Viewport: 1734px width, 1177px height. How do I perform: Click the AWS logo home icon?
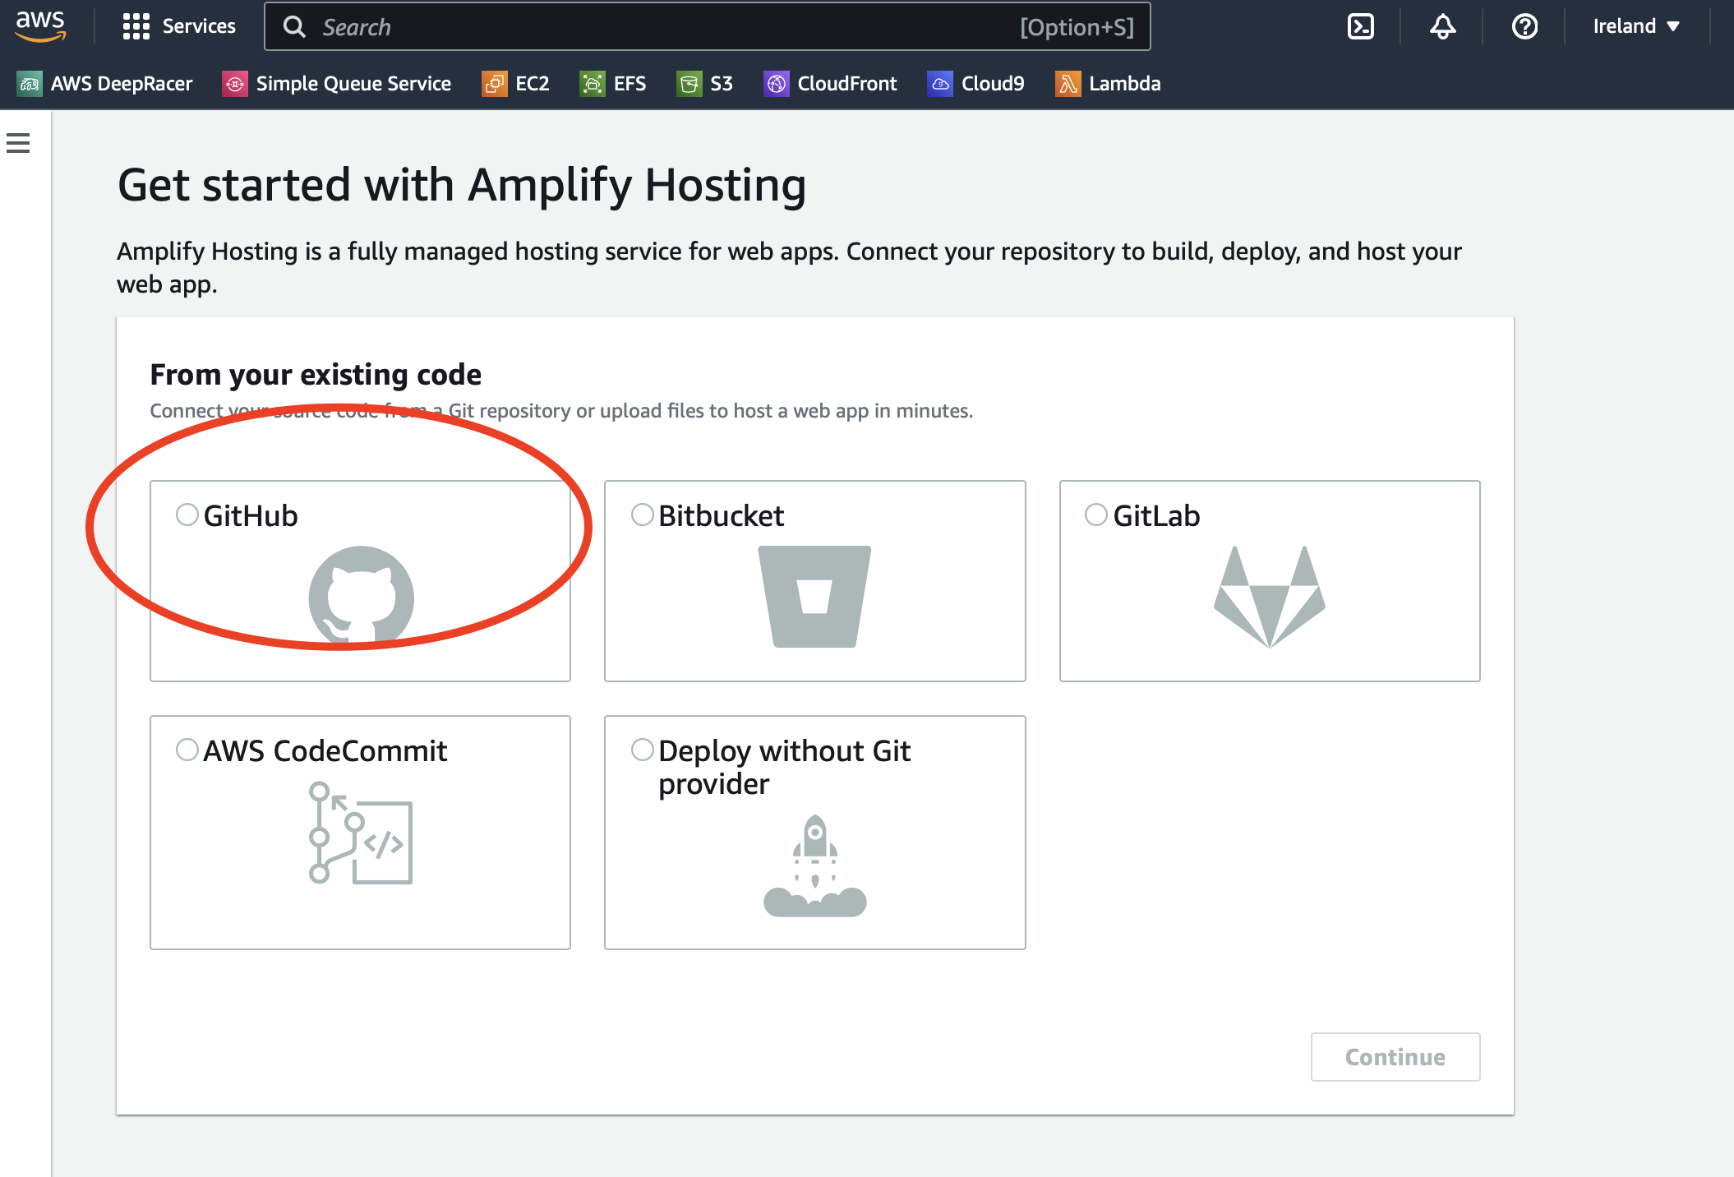[x=40, y=25]
